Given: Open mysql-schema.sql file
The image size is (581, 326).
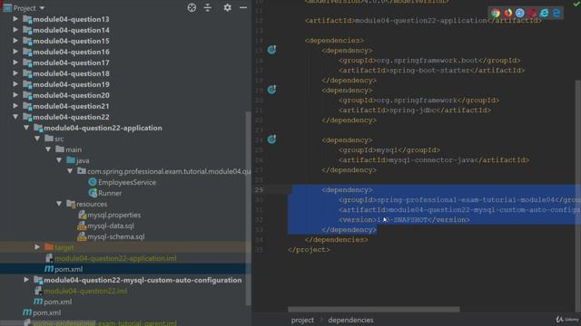Looking at the screenshot, I should (x=115, y=236).
